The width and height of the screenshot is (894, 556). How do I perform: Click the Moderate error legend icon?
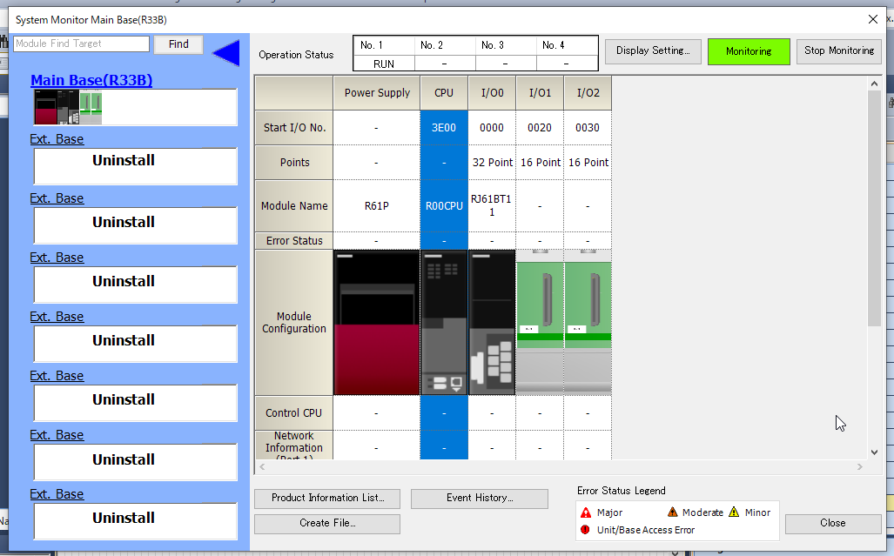click(x=673, y=512)
